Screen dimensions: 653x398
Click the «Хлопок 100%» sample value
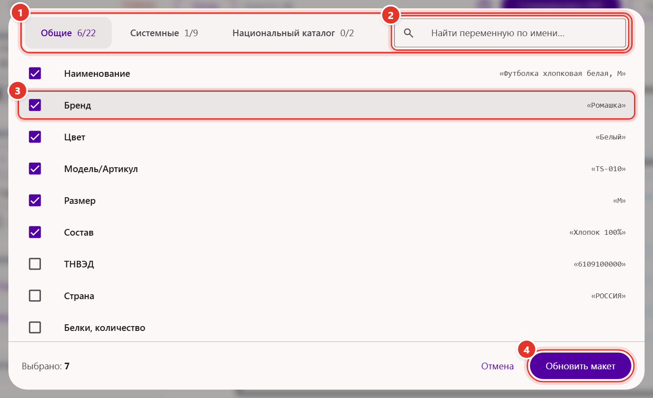[x=597, y=233]
